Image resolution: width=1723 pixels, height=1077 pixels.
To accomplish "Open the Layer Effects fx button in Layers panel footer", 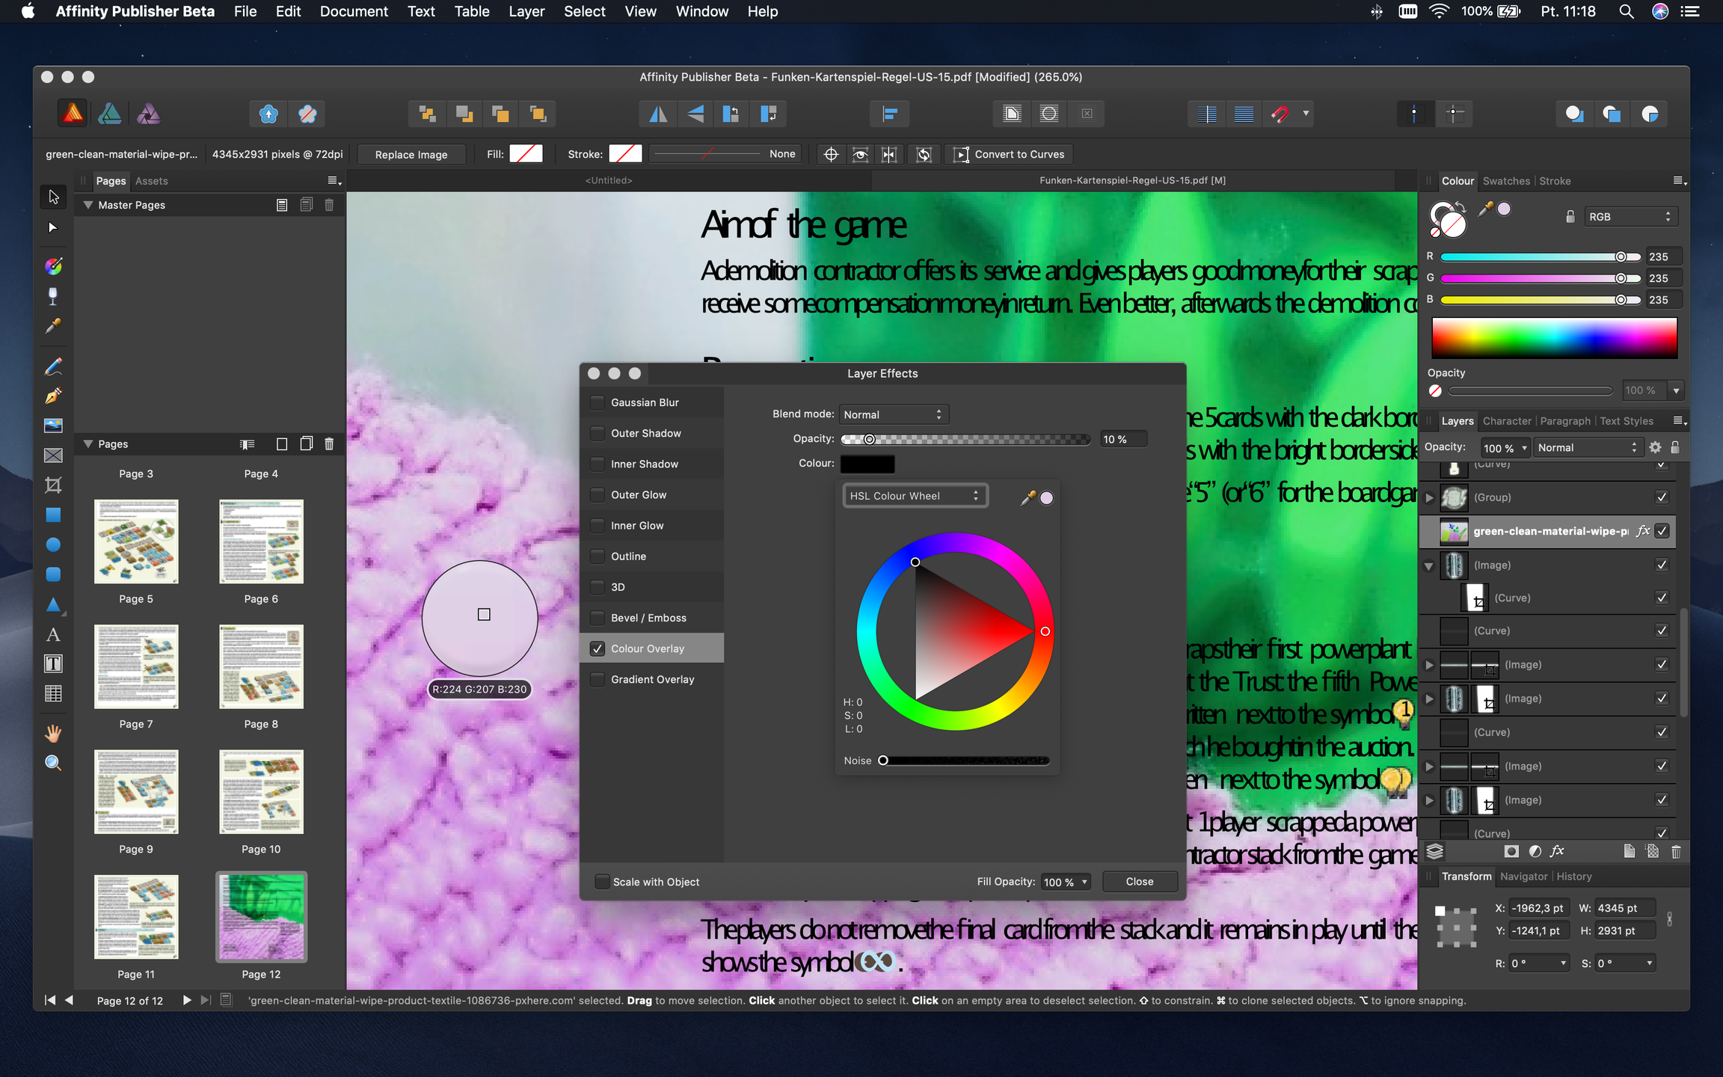I will tap(1558, 851).
